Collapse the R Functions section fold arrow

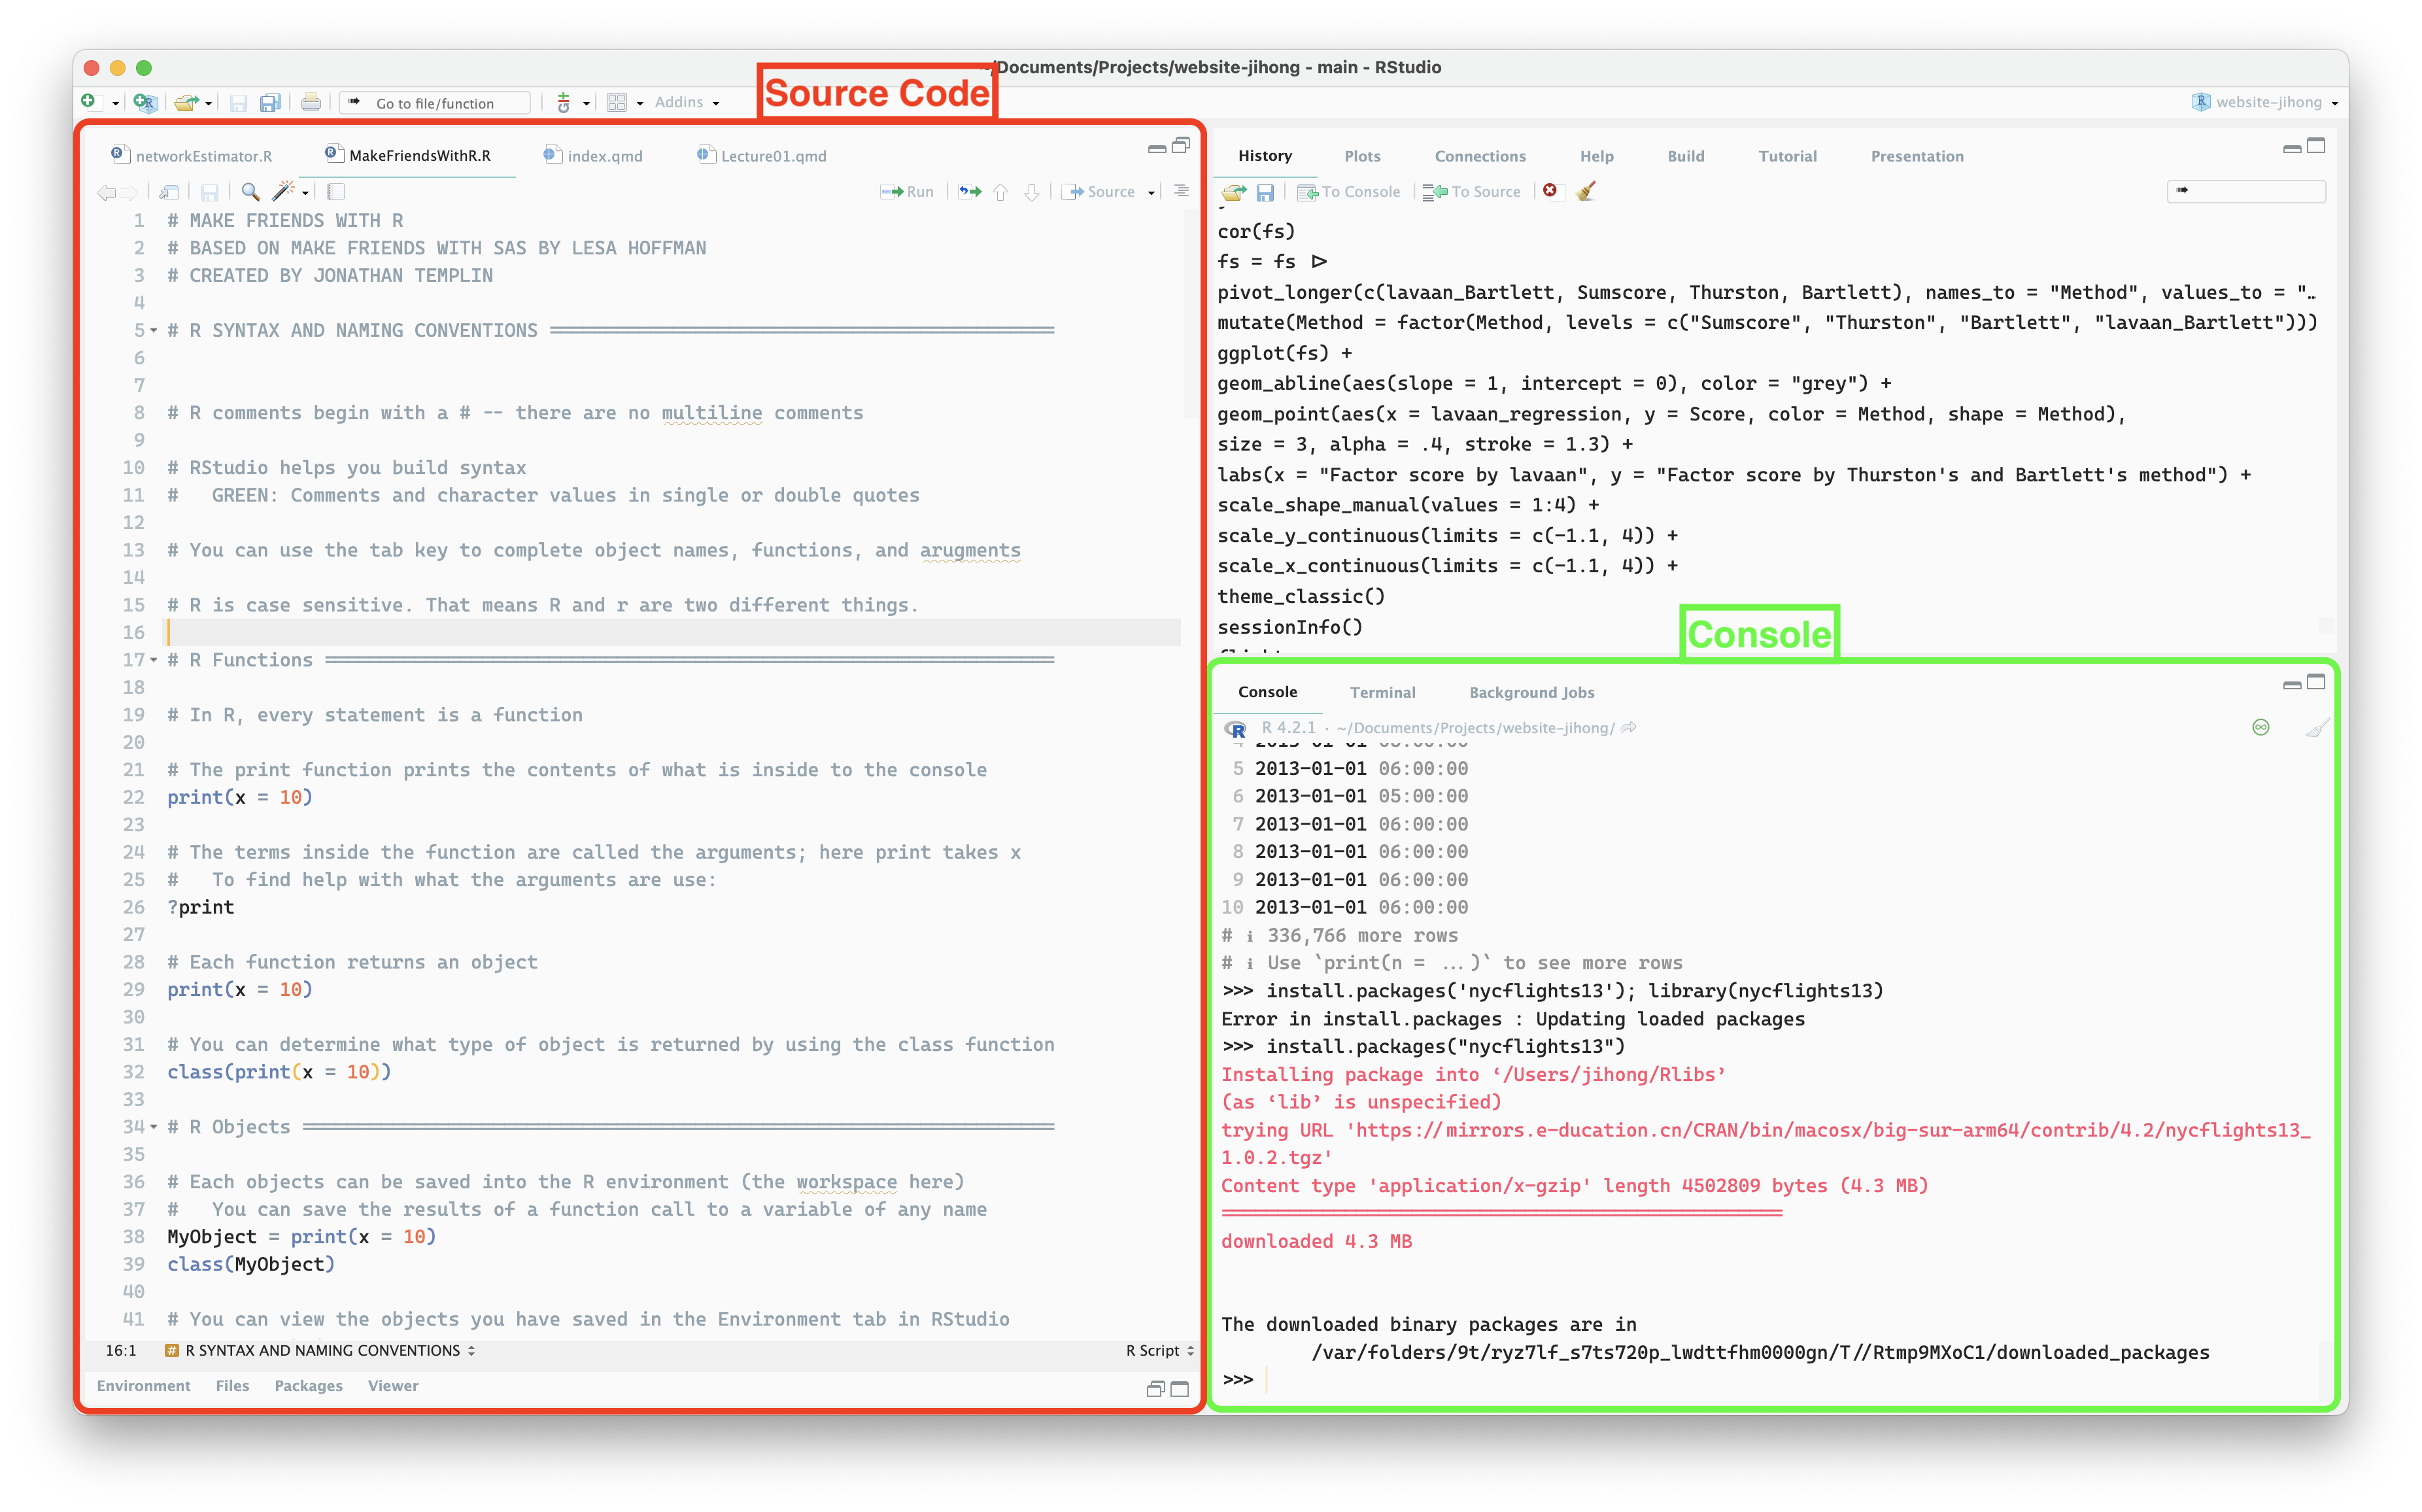tap(154, 660)
